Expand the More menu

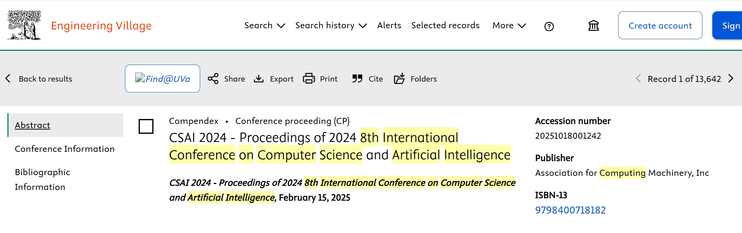[x=509, y=25]
